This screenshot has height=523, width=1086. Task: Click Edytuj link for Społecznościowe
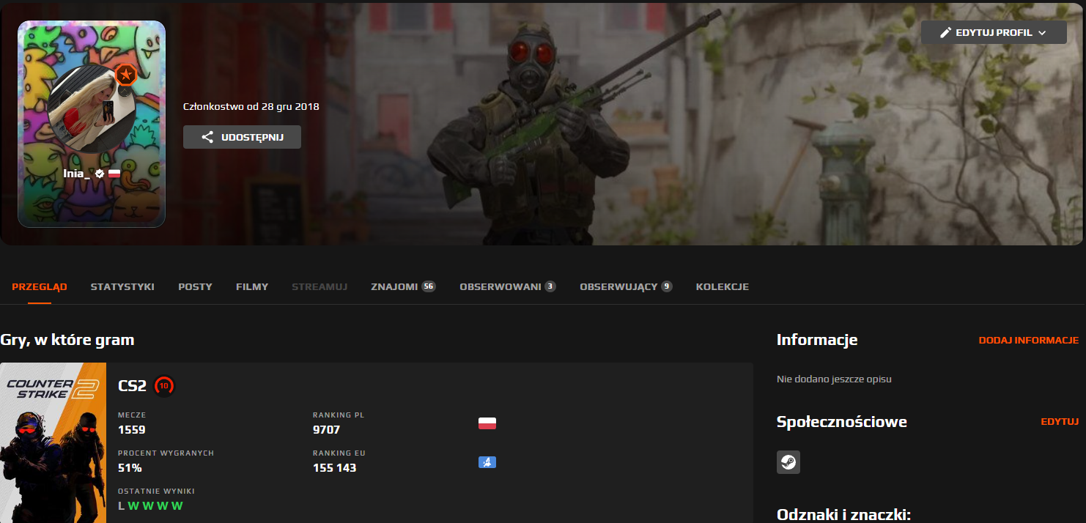(x=1060, y=421)
